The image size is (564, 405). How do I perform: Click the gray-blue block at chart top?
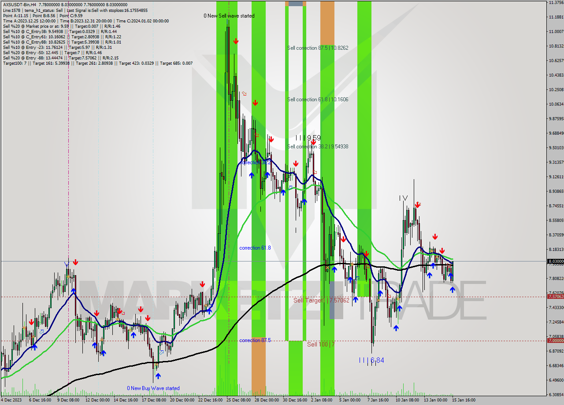pyautogui.click(x=296, y=4)
